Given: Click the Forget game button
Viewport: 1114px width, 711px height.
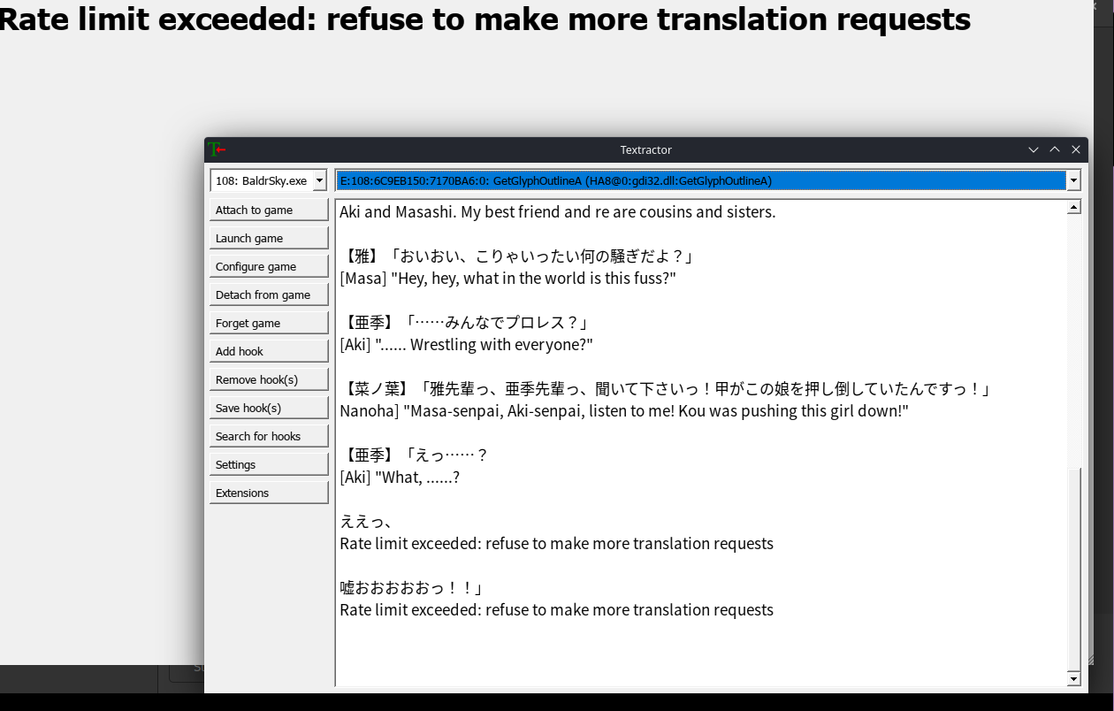Looking at the screenshot, I should tap(268, 323).
